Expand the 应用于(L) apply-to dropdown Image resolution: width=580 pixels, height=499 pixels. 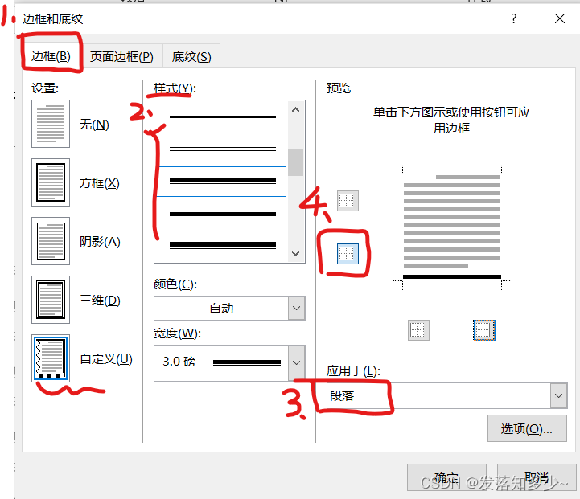558,395
